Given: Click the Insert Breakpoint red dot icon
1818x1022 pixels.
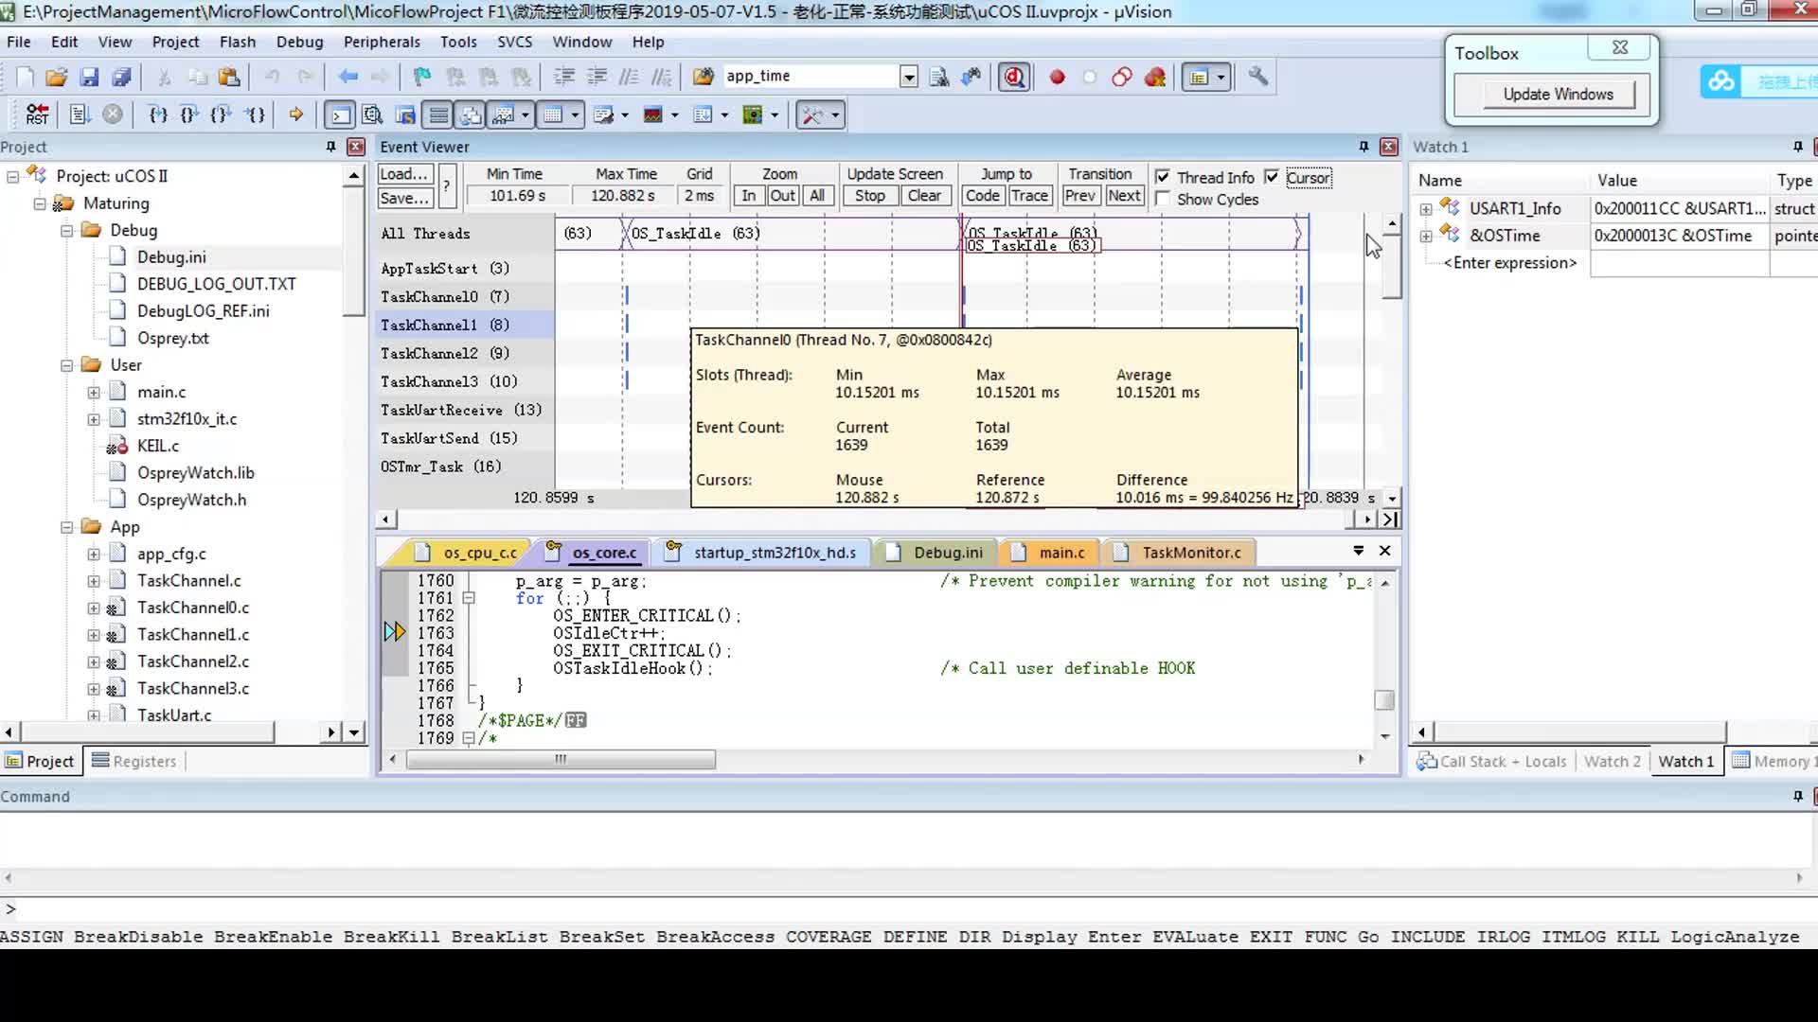Looking at the screenshot, I should [x=1057, y=77].
